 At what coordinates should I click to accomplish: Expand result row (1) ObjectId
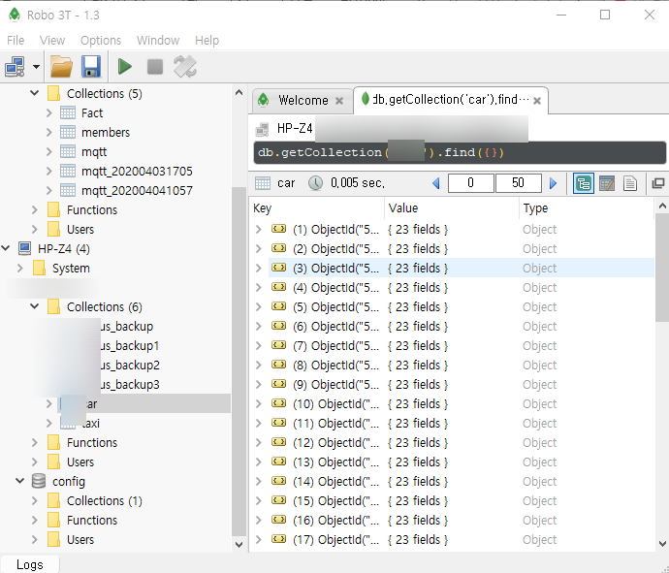(258, 230)
